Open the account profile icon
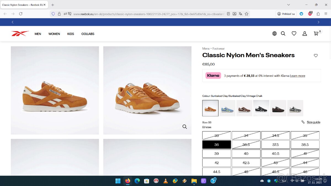The width and height of the screenshot is (331, 186). (305, 33)
